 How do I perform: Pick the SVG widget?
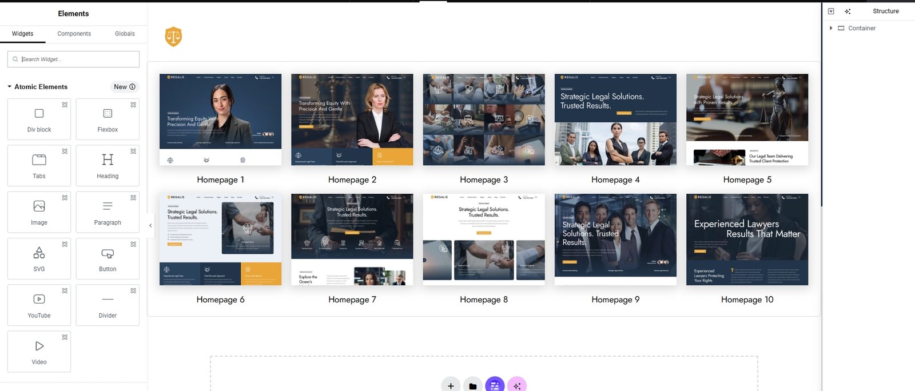(39, 258)
